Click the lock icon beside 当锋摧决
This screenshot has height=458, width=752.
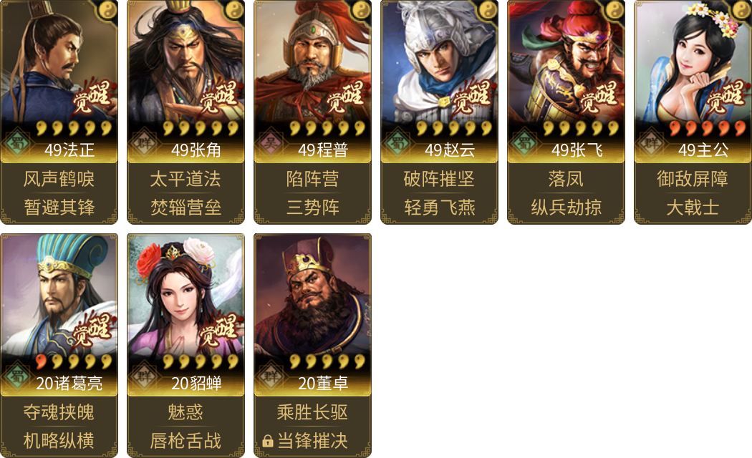(268, 441)
